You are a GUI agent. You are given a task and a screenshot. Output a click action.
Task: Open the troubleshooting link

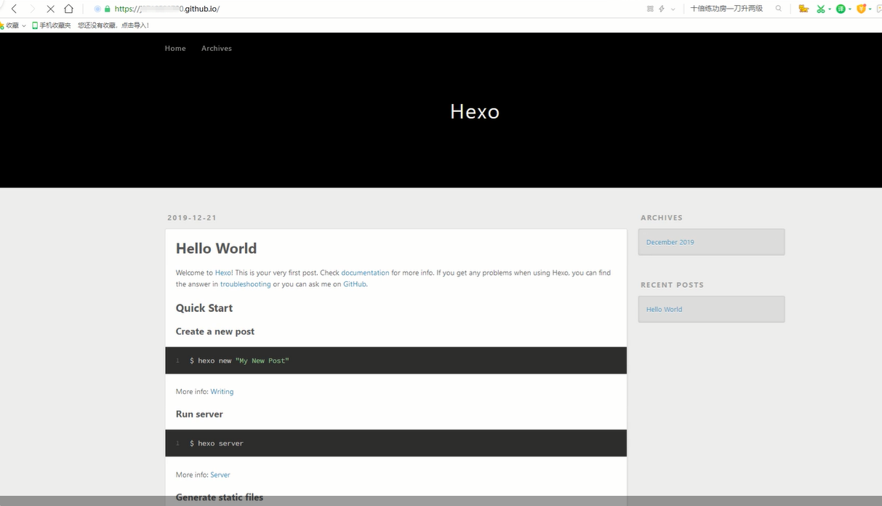[245, 284]
